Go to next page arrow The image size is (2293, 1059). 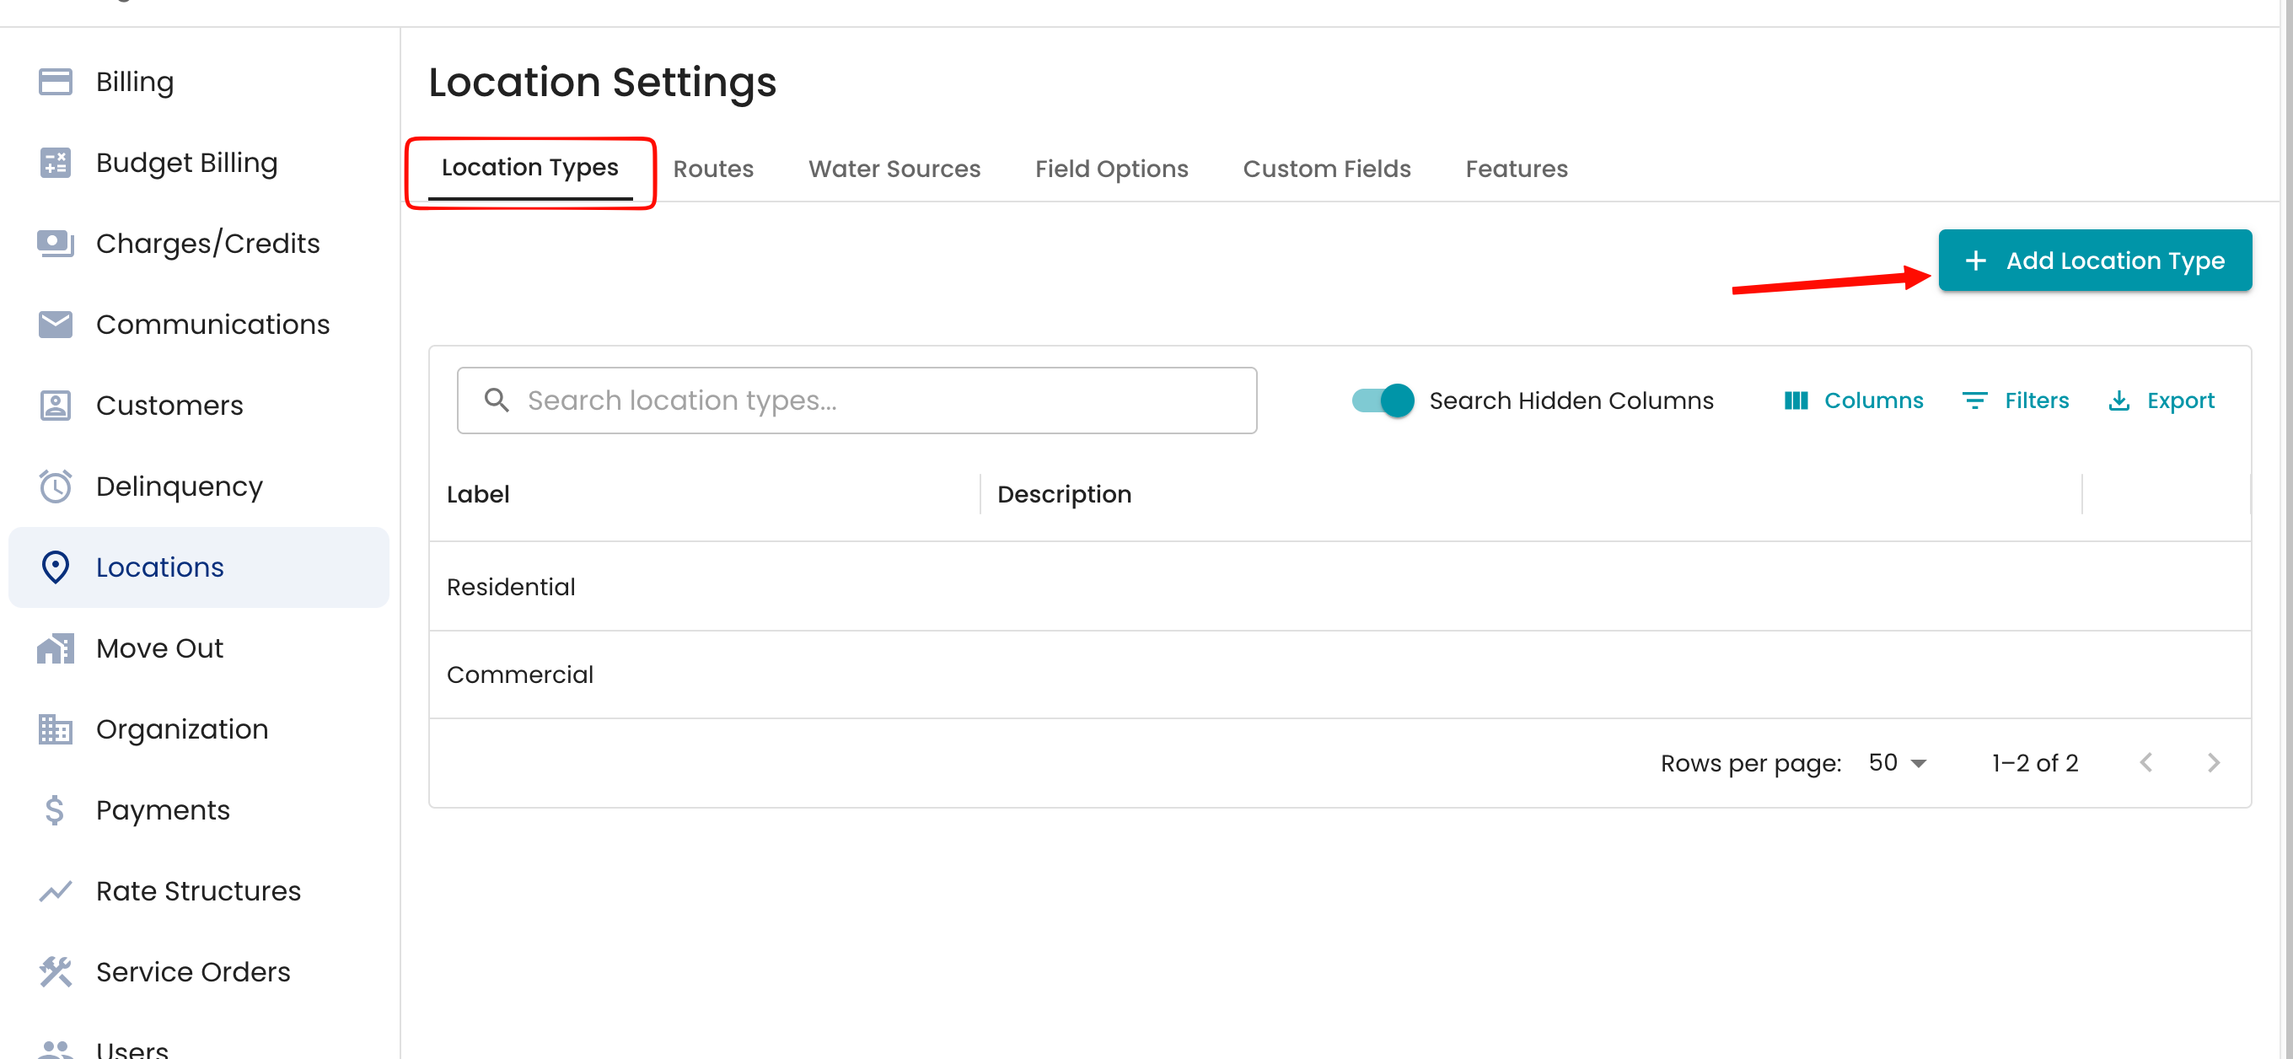pos(2214,763)
